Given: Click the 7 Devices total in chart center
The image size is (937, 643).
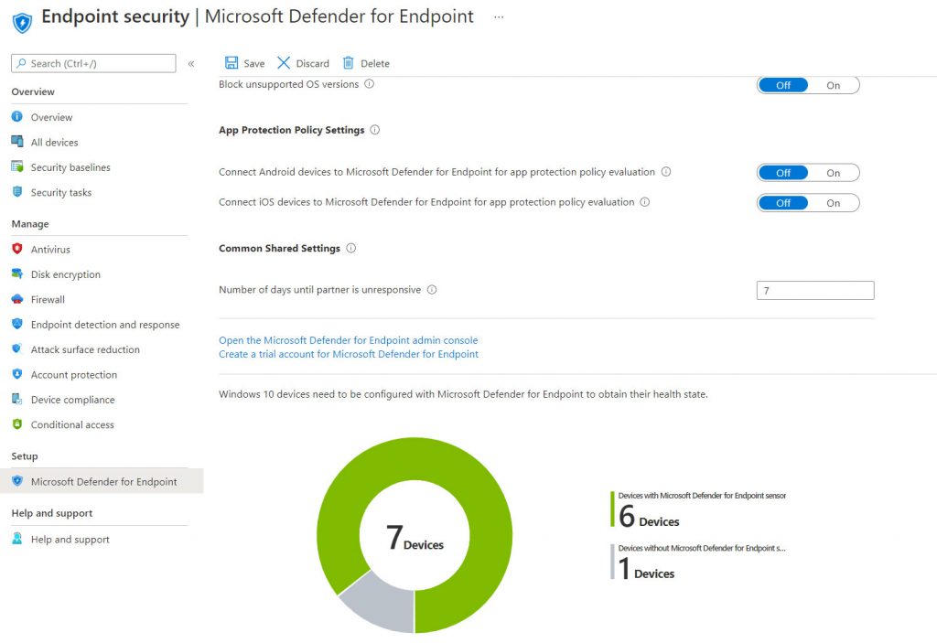Looking at the screenshot, I should [x=415, y=537].
